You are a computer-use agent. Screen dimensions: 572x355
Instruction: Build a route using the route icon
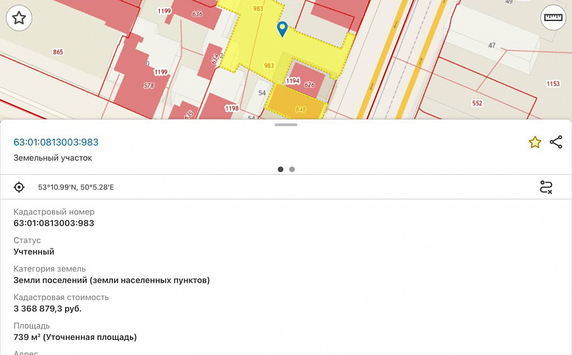click(x=546, y=187)
